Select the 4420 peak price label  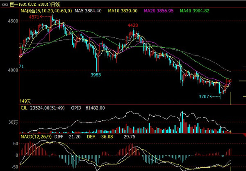click(132, 25)
